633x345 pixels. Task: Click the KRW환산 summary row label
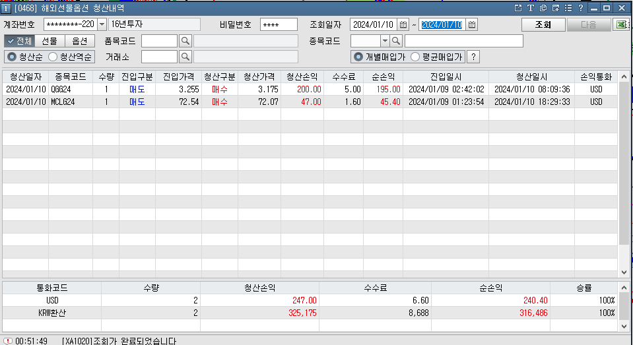pos(52,313)
